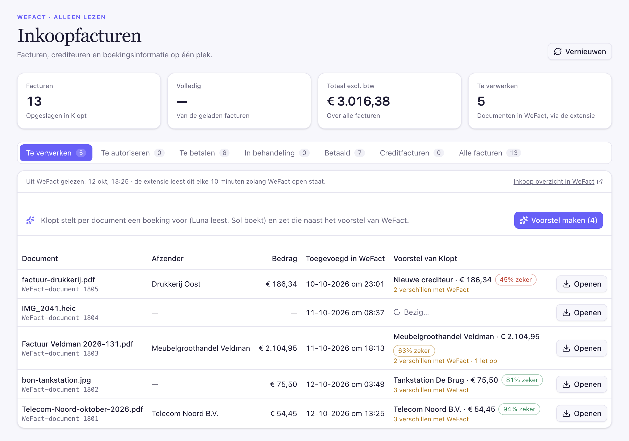The image size is (629, 441).
Task: Show the Alle facturen tab
Action: click(x=490, y=153)
